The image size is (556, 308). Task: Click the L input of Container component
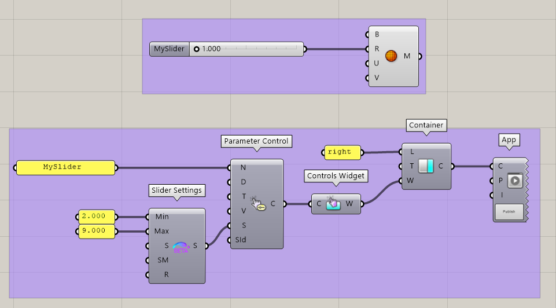pos(412,152)
